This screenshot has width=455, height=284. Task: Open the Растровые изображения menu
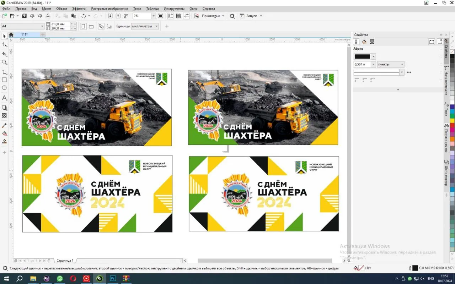109,9
